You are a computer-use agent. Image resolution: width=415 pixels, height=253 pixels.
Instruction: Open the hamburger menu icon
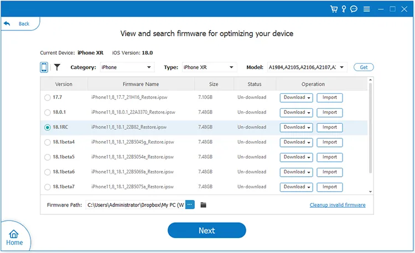(x=366, y=9)
